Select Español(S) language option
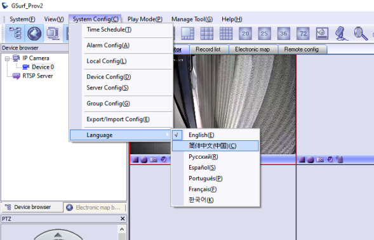Screen dimensions: 374x240 pos(215,168)
